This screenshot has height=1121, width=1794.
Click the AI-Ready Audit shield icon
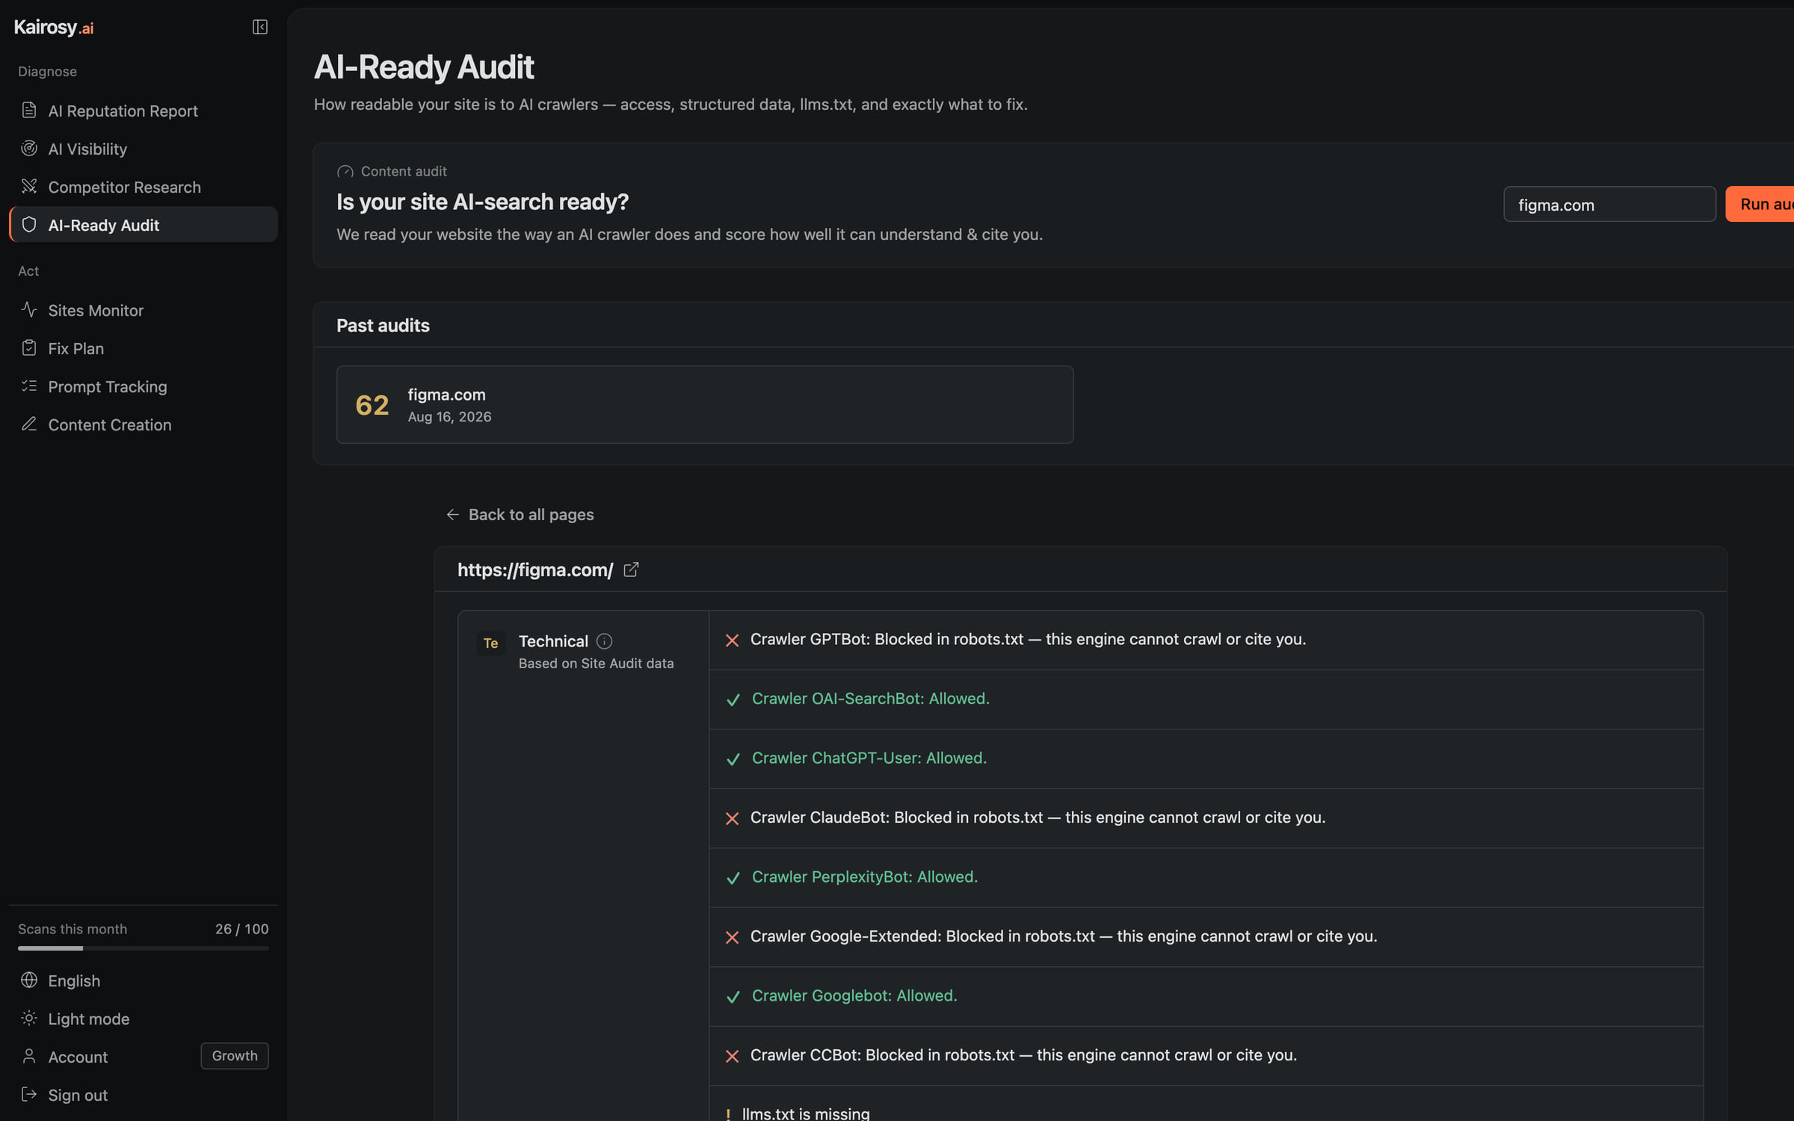(x=29, y=224)
